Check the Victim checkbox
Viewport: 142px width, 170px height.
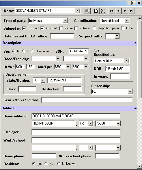[61, 28]
